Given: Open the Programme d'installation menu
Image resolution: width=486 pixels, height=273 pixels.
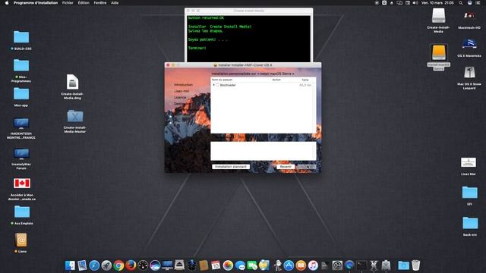Looking at the screenshot, I should click(x=36, y=3).
